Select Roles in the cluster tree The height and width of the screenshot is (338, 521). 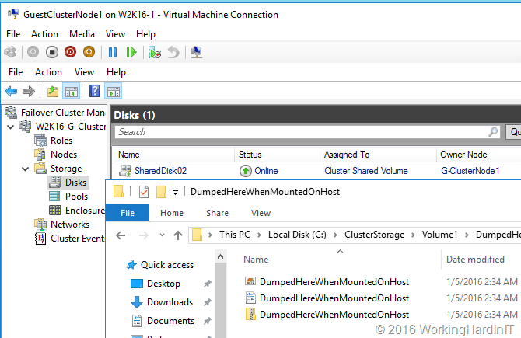(x=54, y=141)
